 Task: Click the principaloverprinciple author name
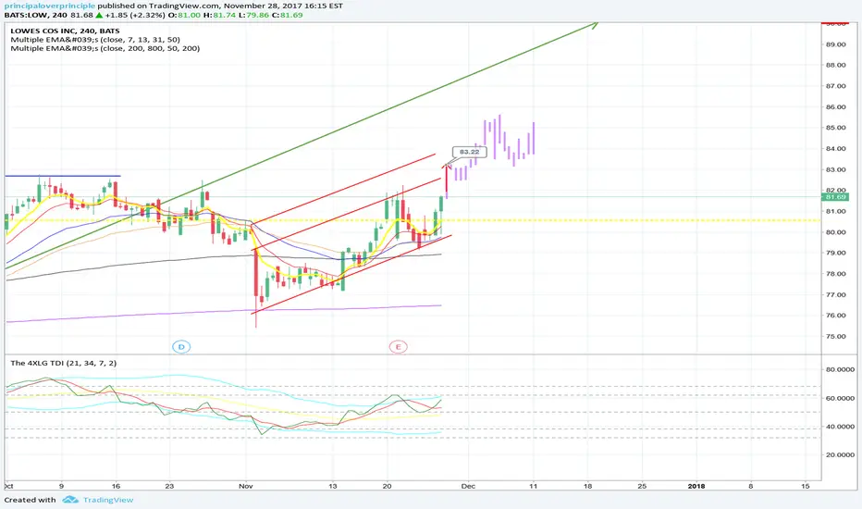tap(49, 6)
